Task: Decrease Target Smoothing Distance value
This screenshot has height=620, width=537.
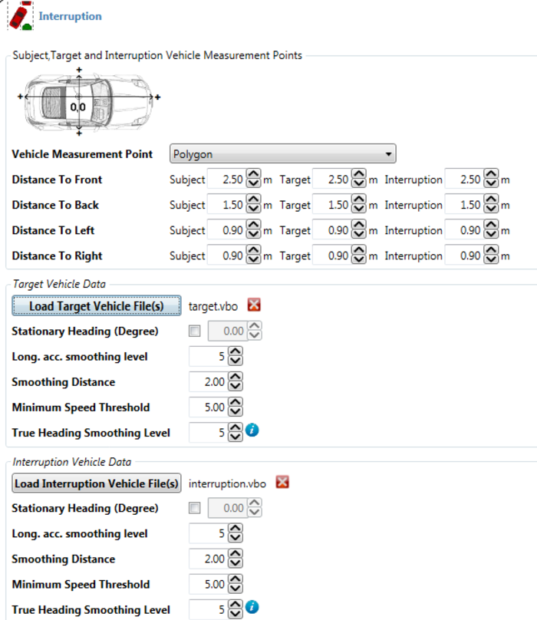Action: click(236, 386)
